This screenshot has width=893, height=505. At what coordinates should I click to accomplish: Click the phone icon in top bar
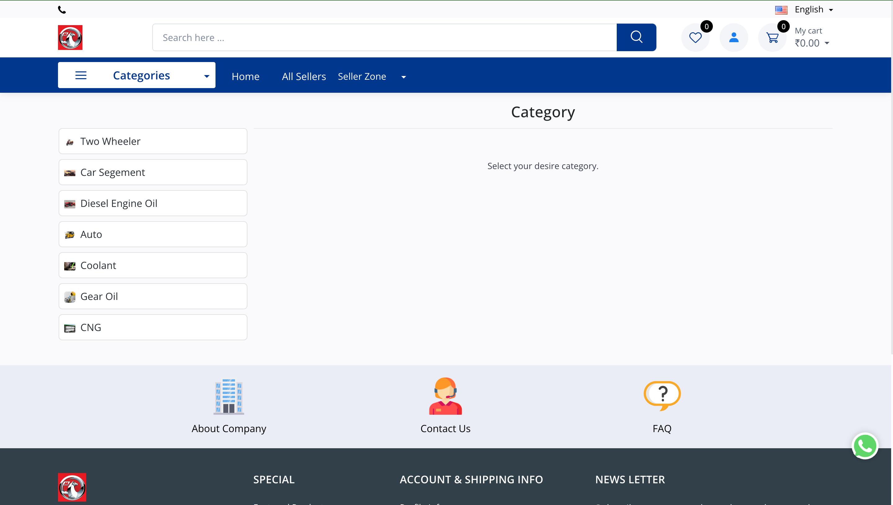(62, 10)
